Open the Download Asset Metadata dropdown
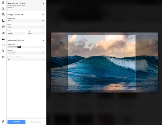The height and width of the screenshot is (125, 162). pyautogui.click(x=26, y=59)
